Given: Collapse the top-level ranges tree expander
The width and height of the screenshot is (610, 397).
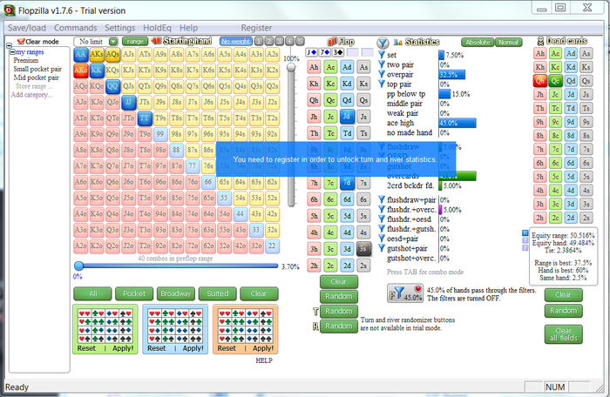Looking at the screenshot, I should (9, 44).
